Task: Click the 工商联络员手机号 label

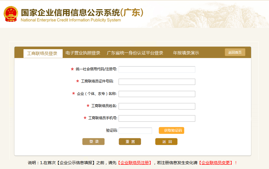Action: pyautogui.click(x=103, y=118)
